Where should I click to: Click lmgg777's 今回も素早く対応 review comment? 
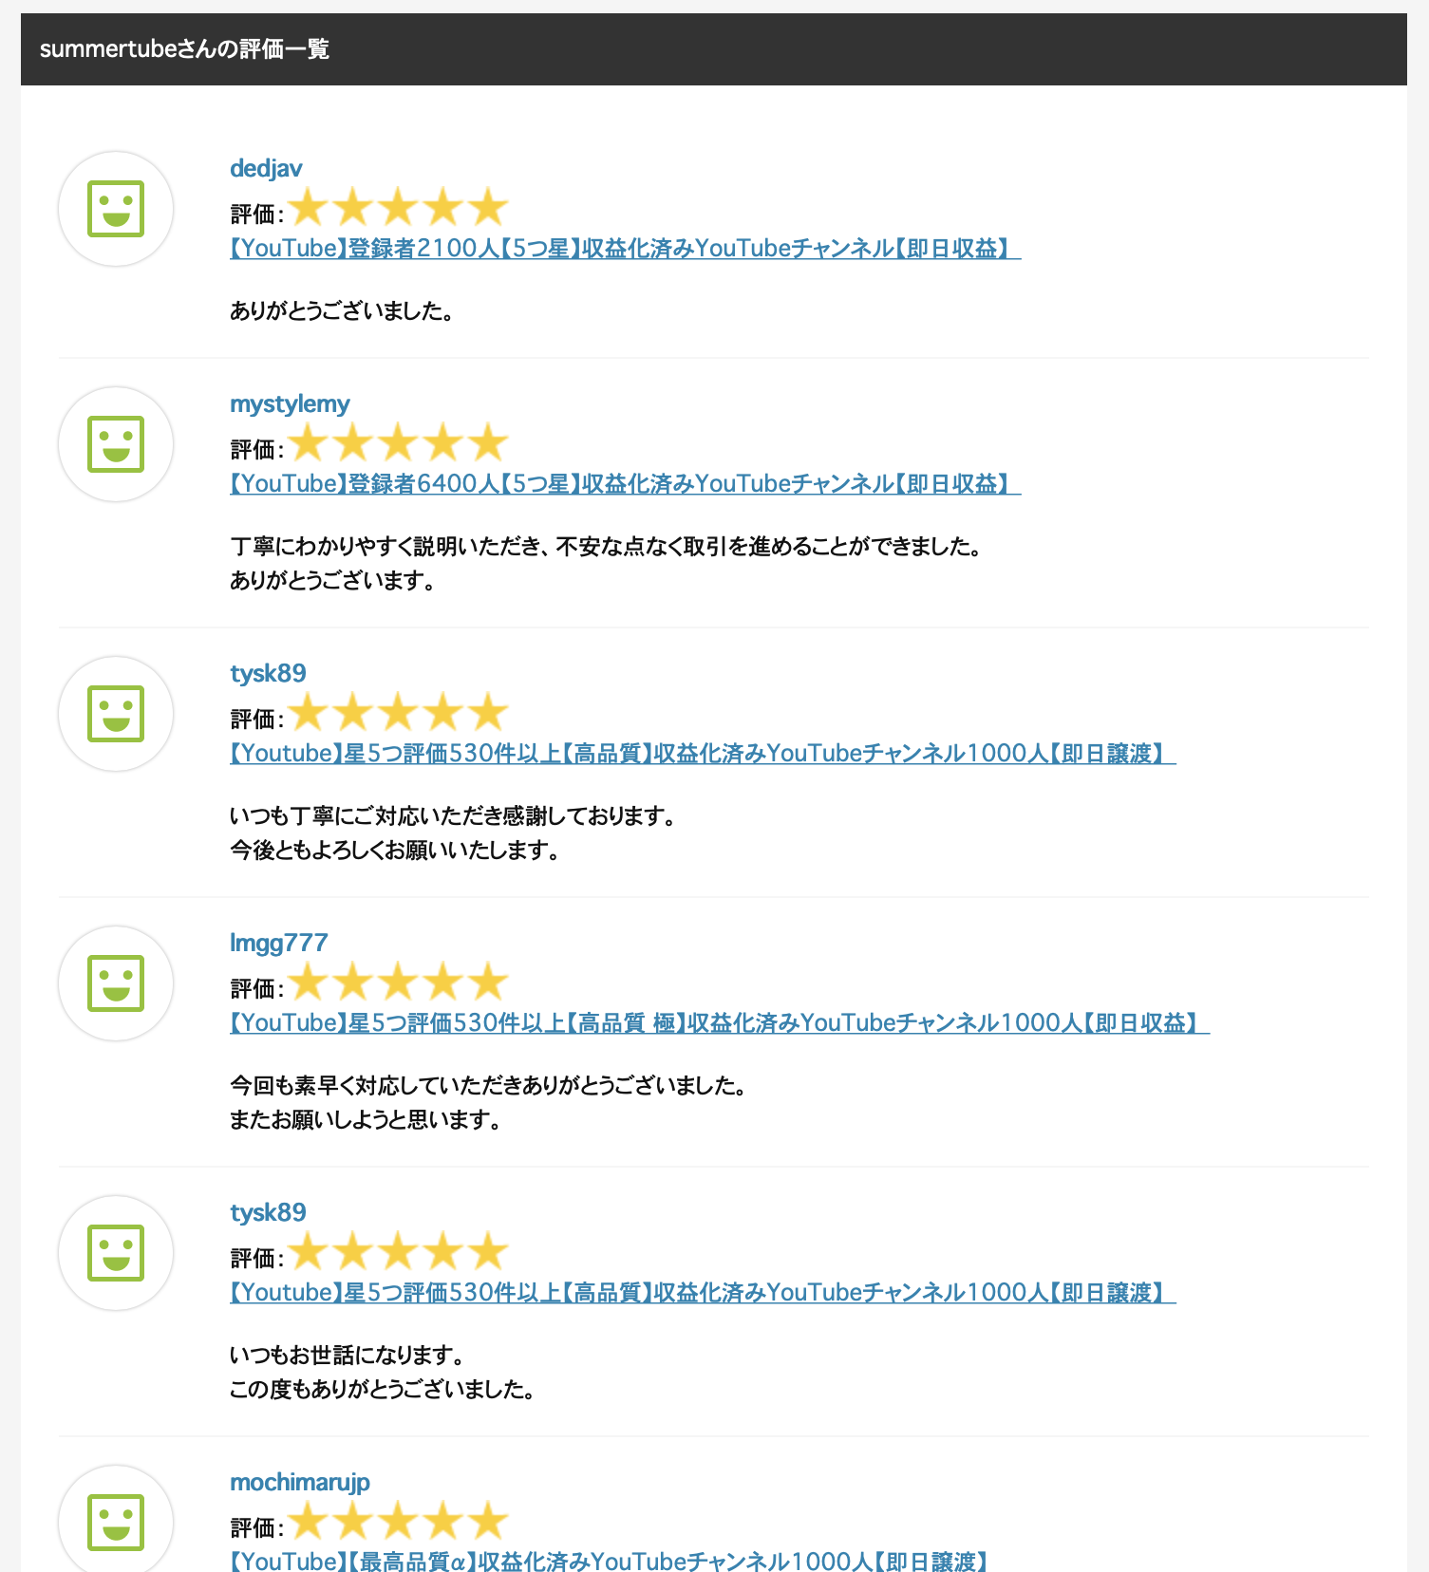click(x=488, y=1103)
